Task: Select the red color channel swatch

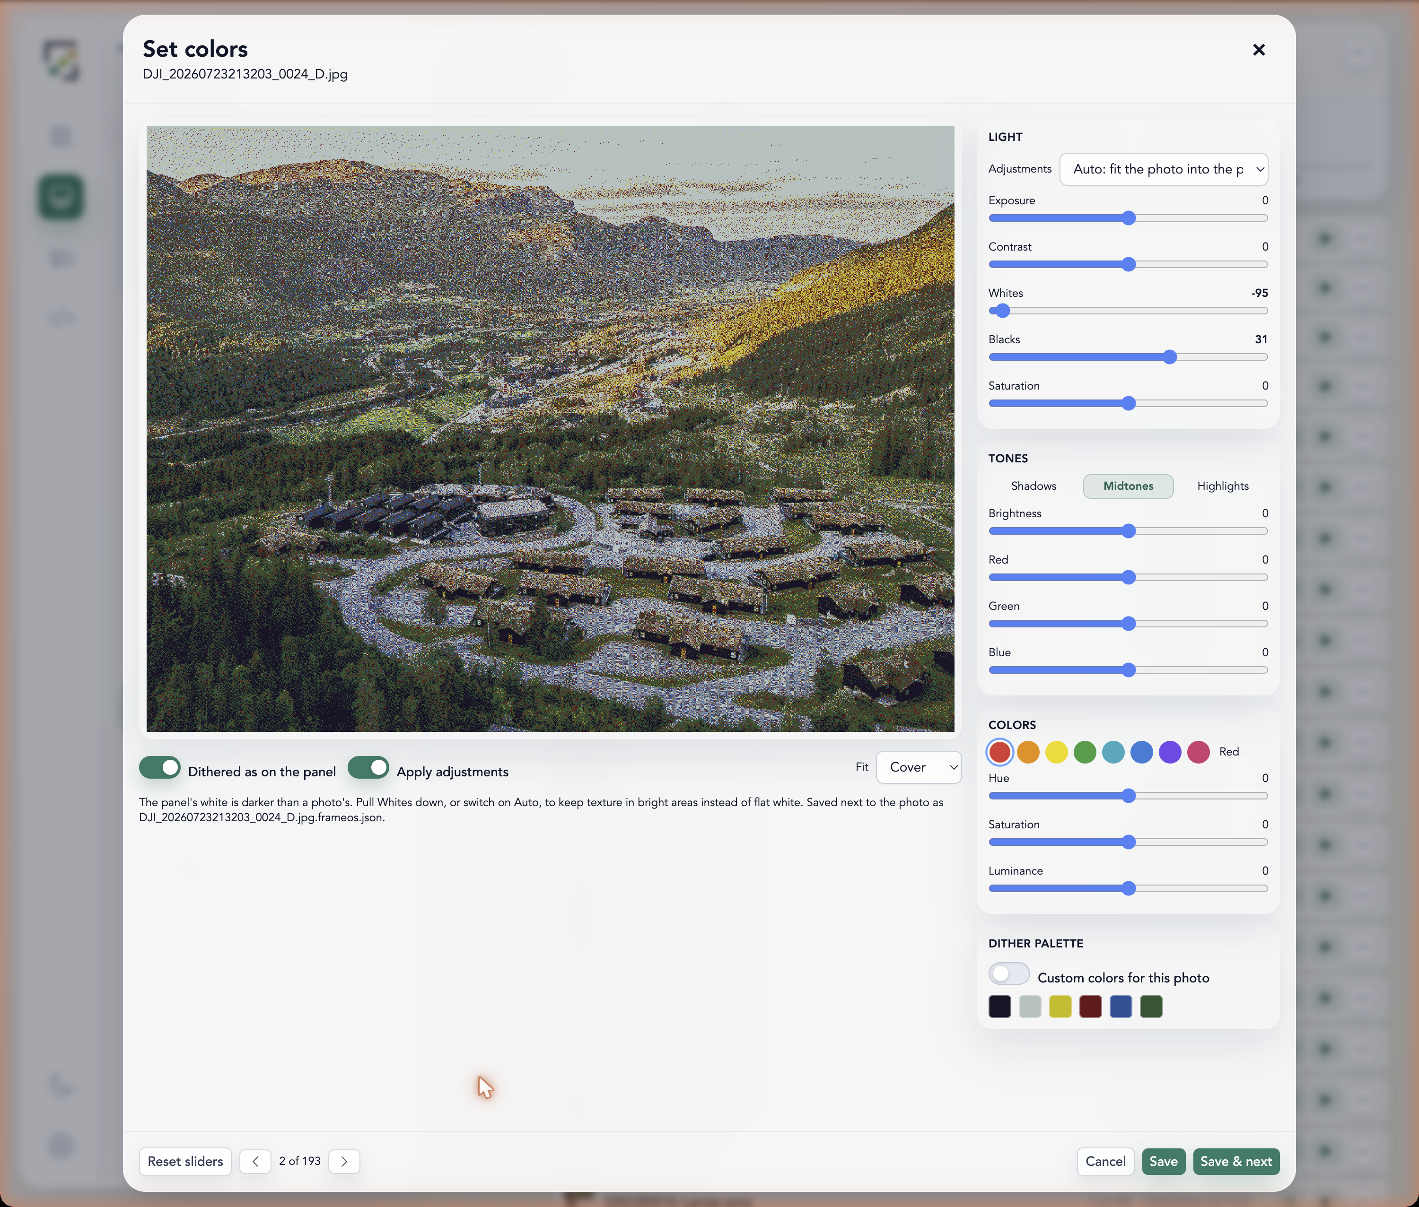Action: (x=1000, y=752)
